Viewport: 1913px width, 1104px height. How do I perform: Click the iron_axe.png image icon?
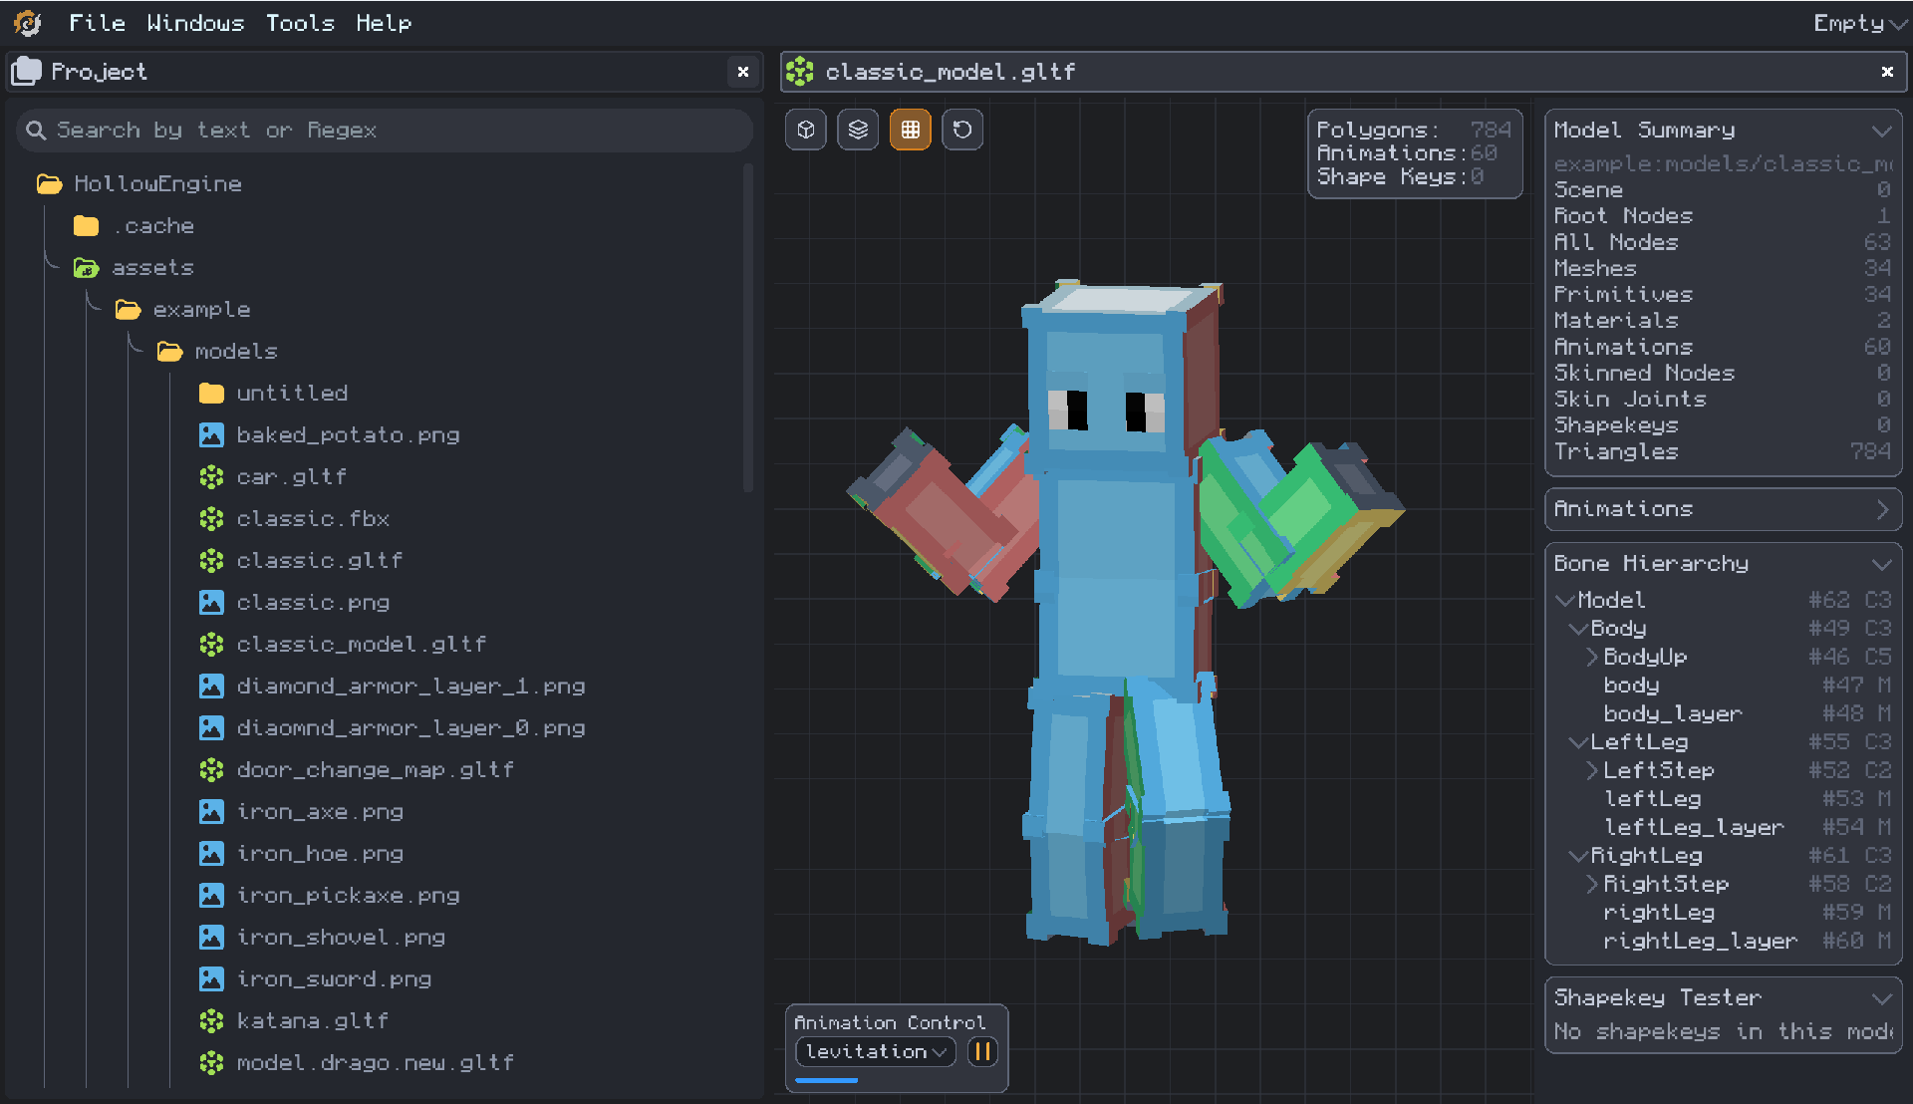pos(211,812)
